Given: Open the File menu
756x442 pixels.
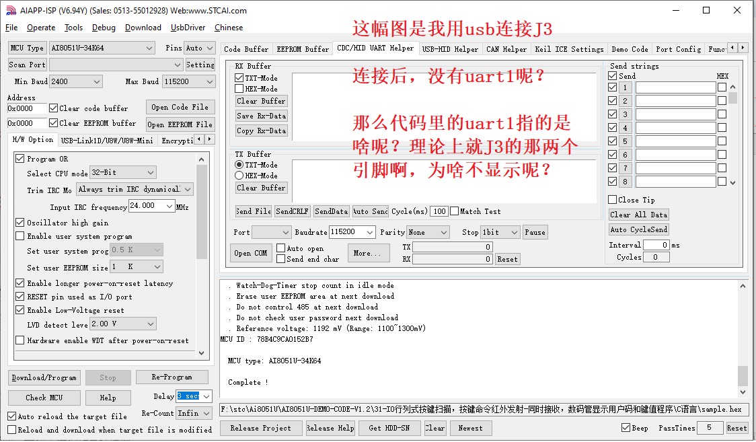Looking at the screenshot, I should coord(11,28).
